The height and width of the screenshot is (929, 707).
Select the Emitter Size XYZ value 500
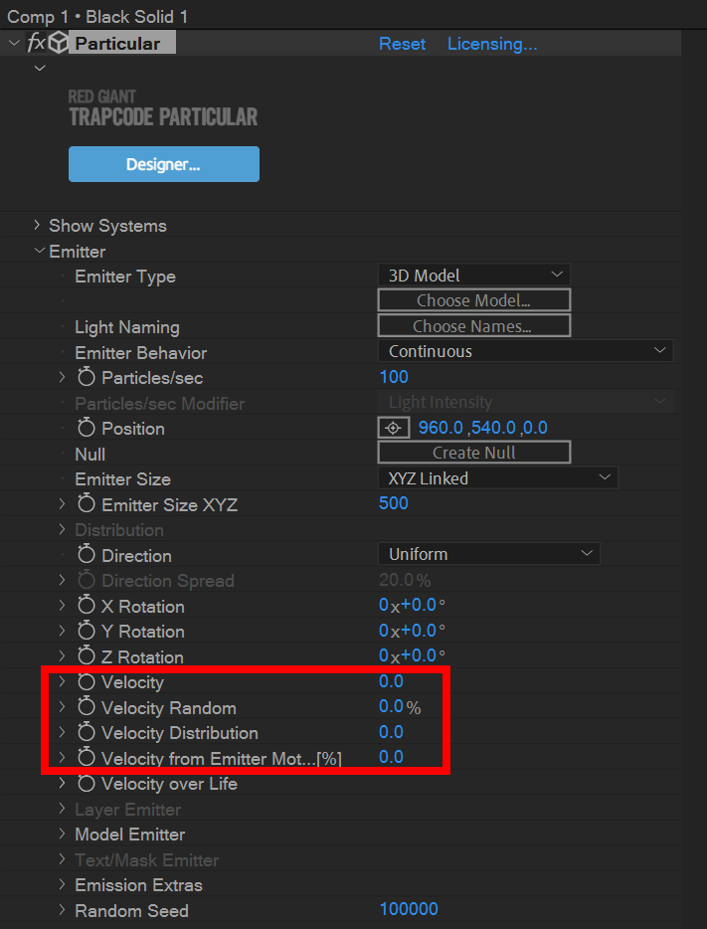(x=394, y=503)
